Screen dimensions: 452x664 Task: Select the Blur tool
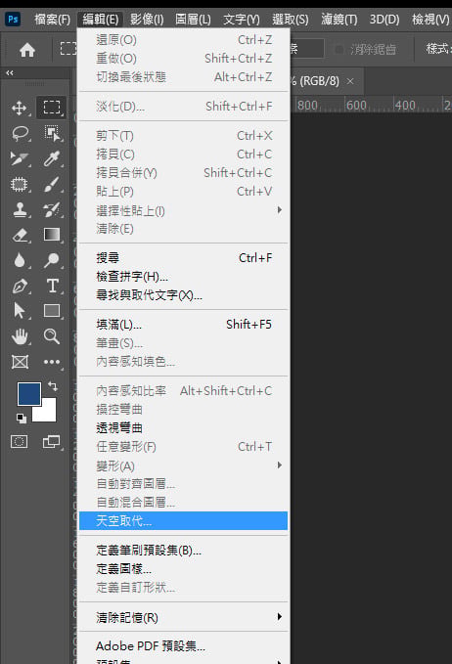point(20,260)
